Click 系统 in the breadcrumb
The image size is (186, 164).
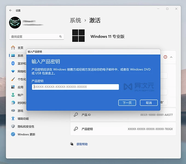(75, 20)
